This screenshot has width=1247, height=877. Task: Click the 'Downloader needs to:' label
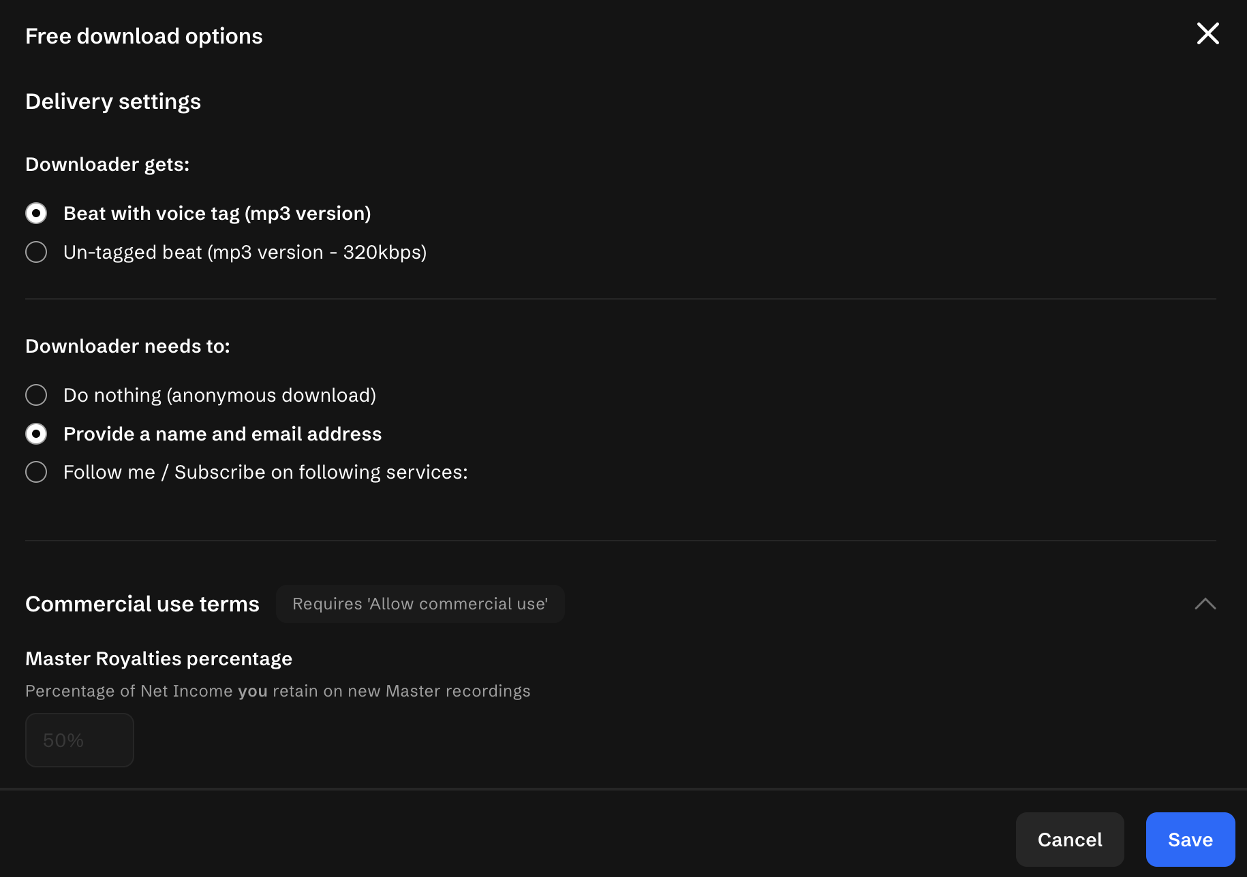tap(127, 346)
